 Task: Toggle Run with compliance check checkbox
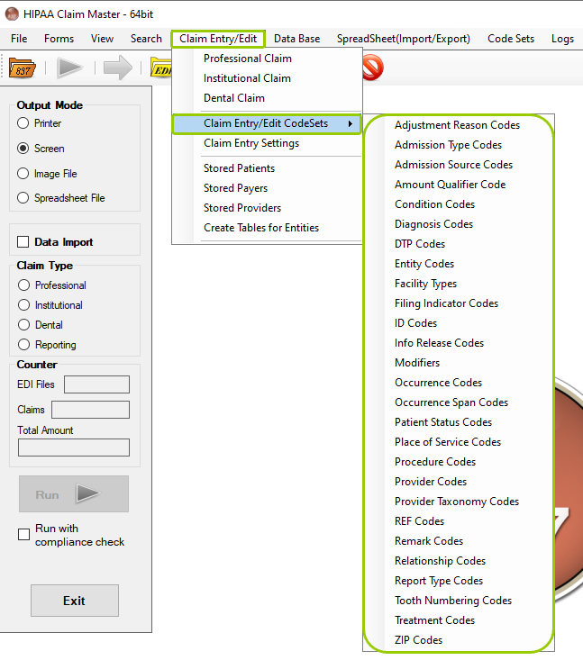[24, 535]
